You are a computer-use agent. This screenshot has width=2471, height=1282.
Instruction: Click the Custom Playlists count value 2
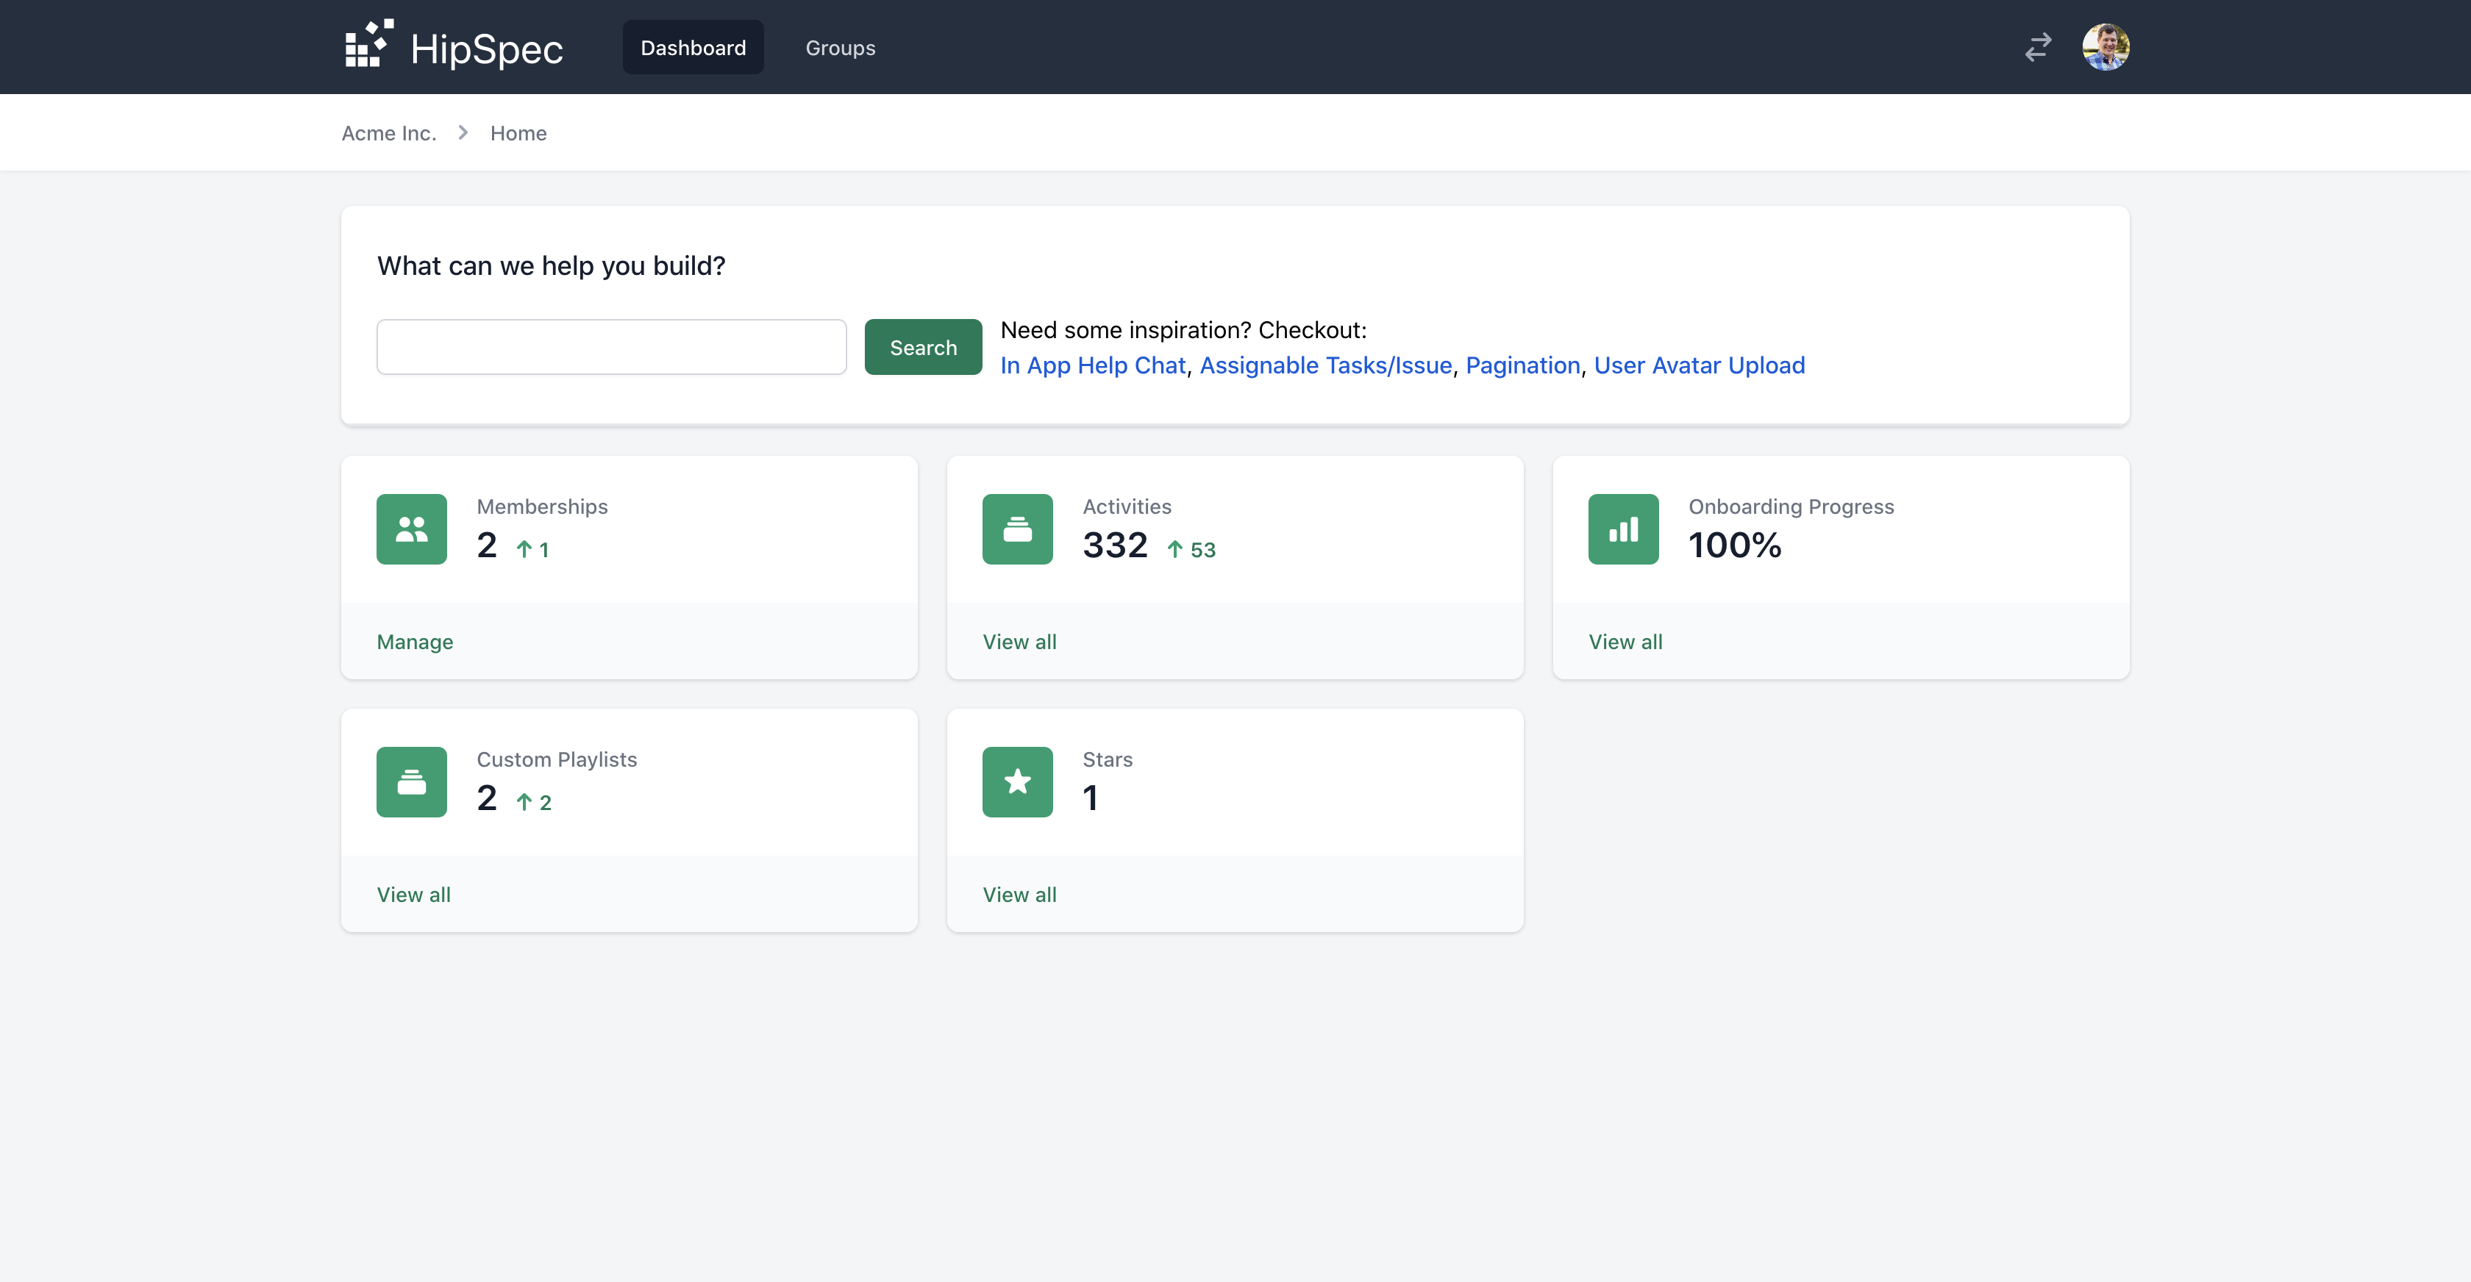pyautogui.click(x=488, y=799)
